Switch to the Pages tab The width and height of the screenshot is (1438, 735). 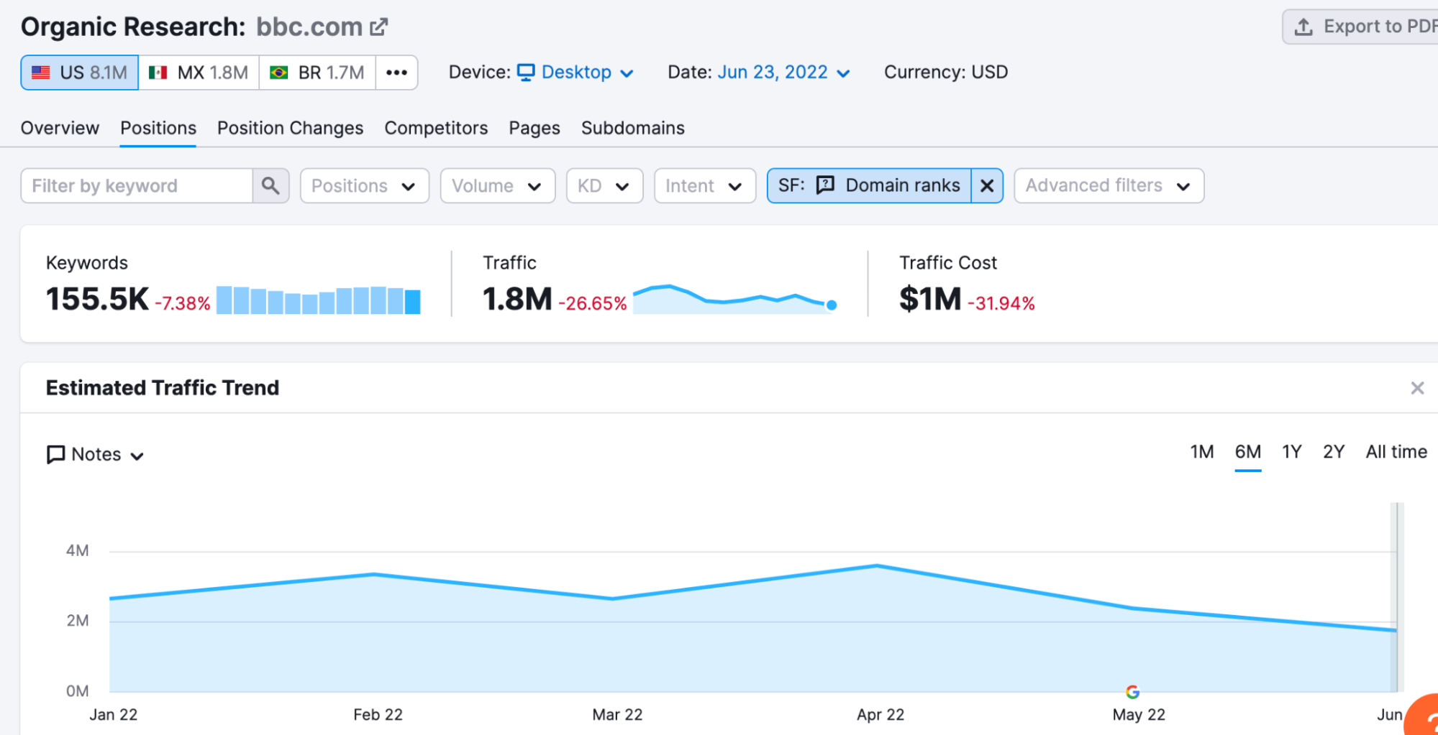[x=534, y=128]
